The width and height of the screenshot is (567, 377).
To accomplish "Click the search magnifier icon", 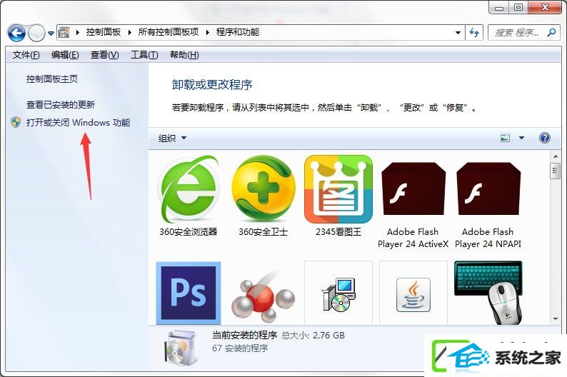I will (x=551, y=33).
